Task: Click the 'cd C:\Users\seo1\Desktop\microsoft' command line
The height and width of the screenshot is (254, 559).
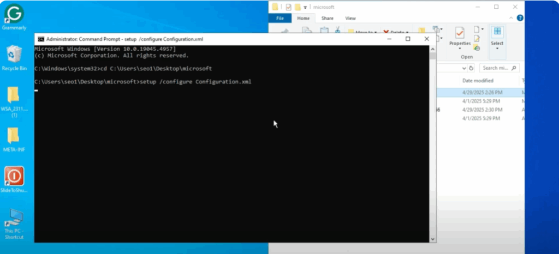Action: pyautogui.click(x=156, y=68)
